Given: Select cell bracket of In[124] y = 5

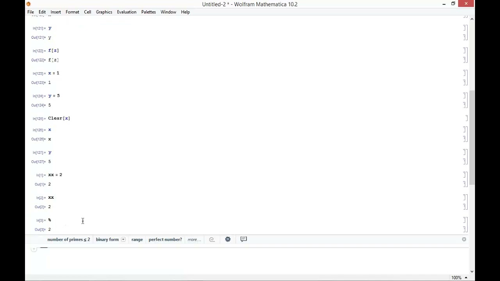Looking at the screenshot, I should click(465, 96).
